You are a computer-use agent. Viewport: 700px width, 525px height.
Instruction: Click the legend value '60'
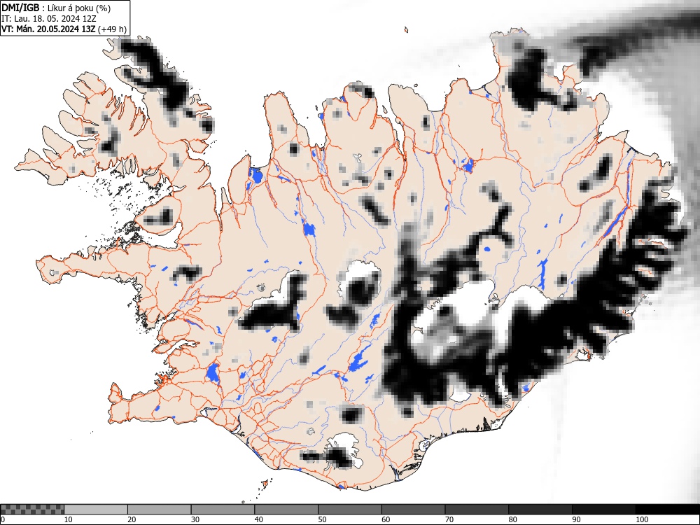(386, 519)
